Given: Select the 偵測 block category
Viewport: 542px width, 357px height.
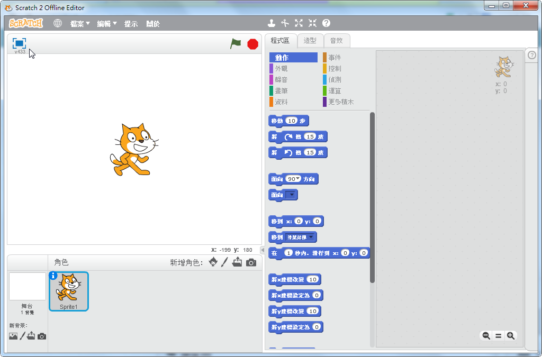Looking at the screenshot, I should tap(346, 79).
